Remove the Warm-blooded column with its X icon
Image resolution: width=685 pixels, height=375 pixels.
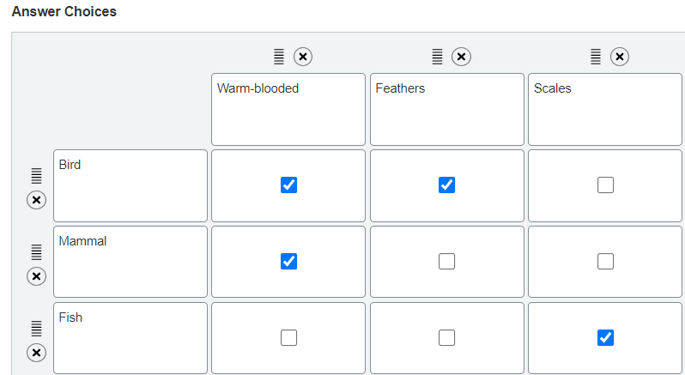[303, 57]
